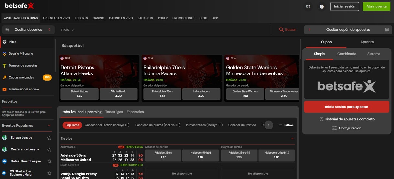Select Populares market pill
The width and height of the screenshot is (394, 179).
click(72, 125)
